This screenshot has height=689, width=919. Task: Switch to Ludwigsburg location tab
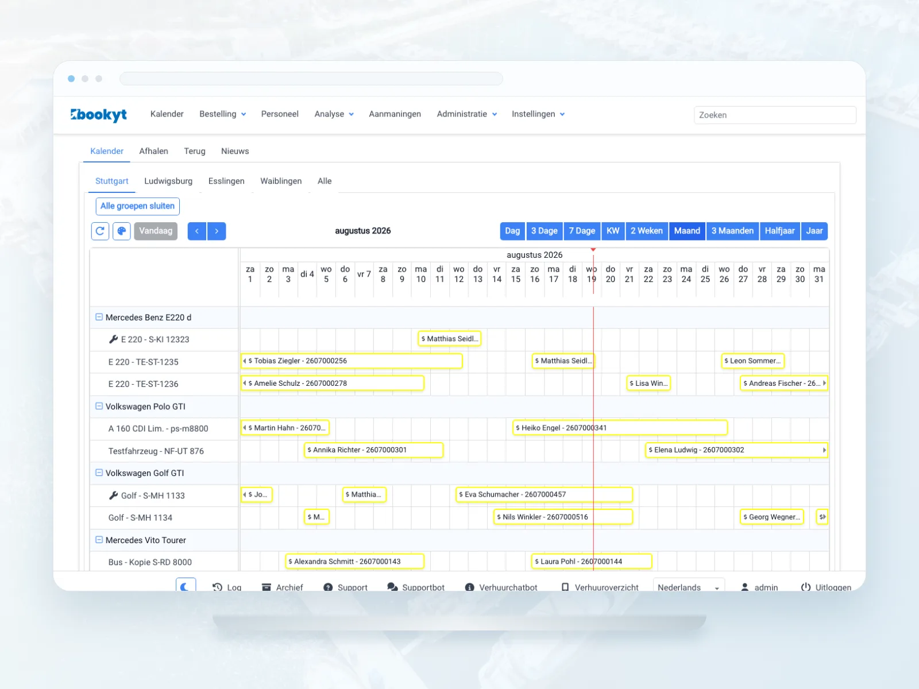(x=168, y=181)
